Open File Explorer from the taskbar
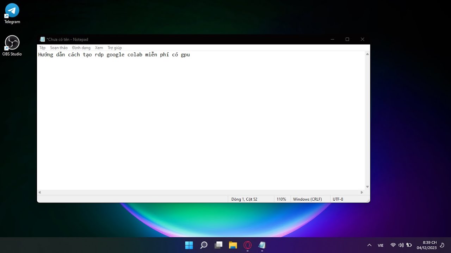 [x=233, y=245]
